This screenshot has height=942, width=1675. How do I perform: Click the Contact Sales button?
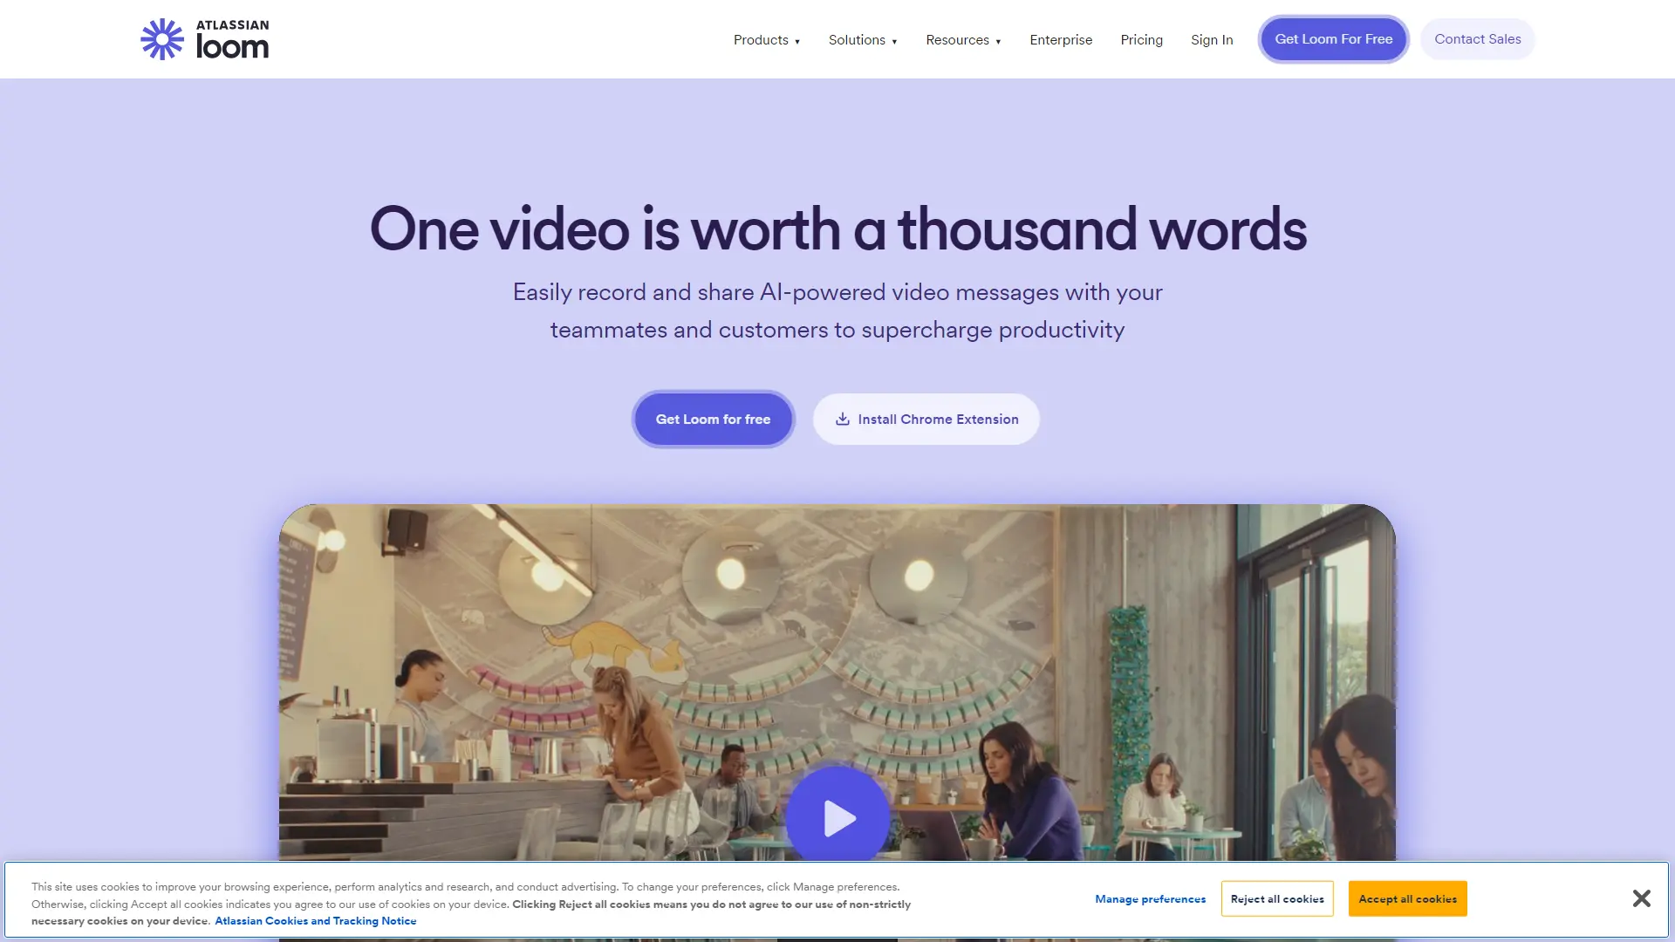tap(1477, 39)
